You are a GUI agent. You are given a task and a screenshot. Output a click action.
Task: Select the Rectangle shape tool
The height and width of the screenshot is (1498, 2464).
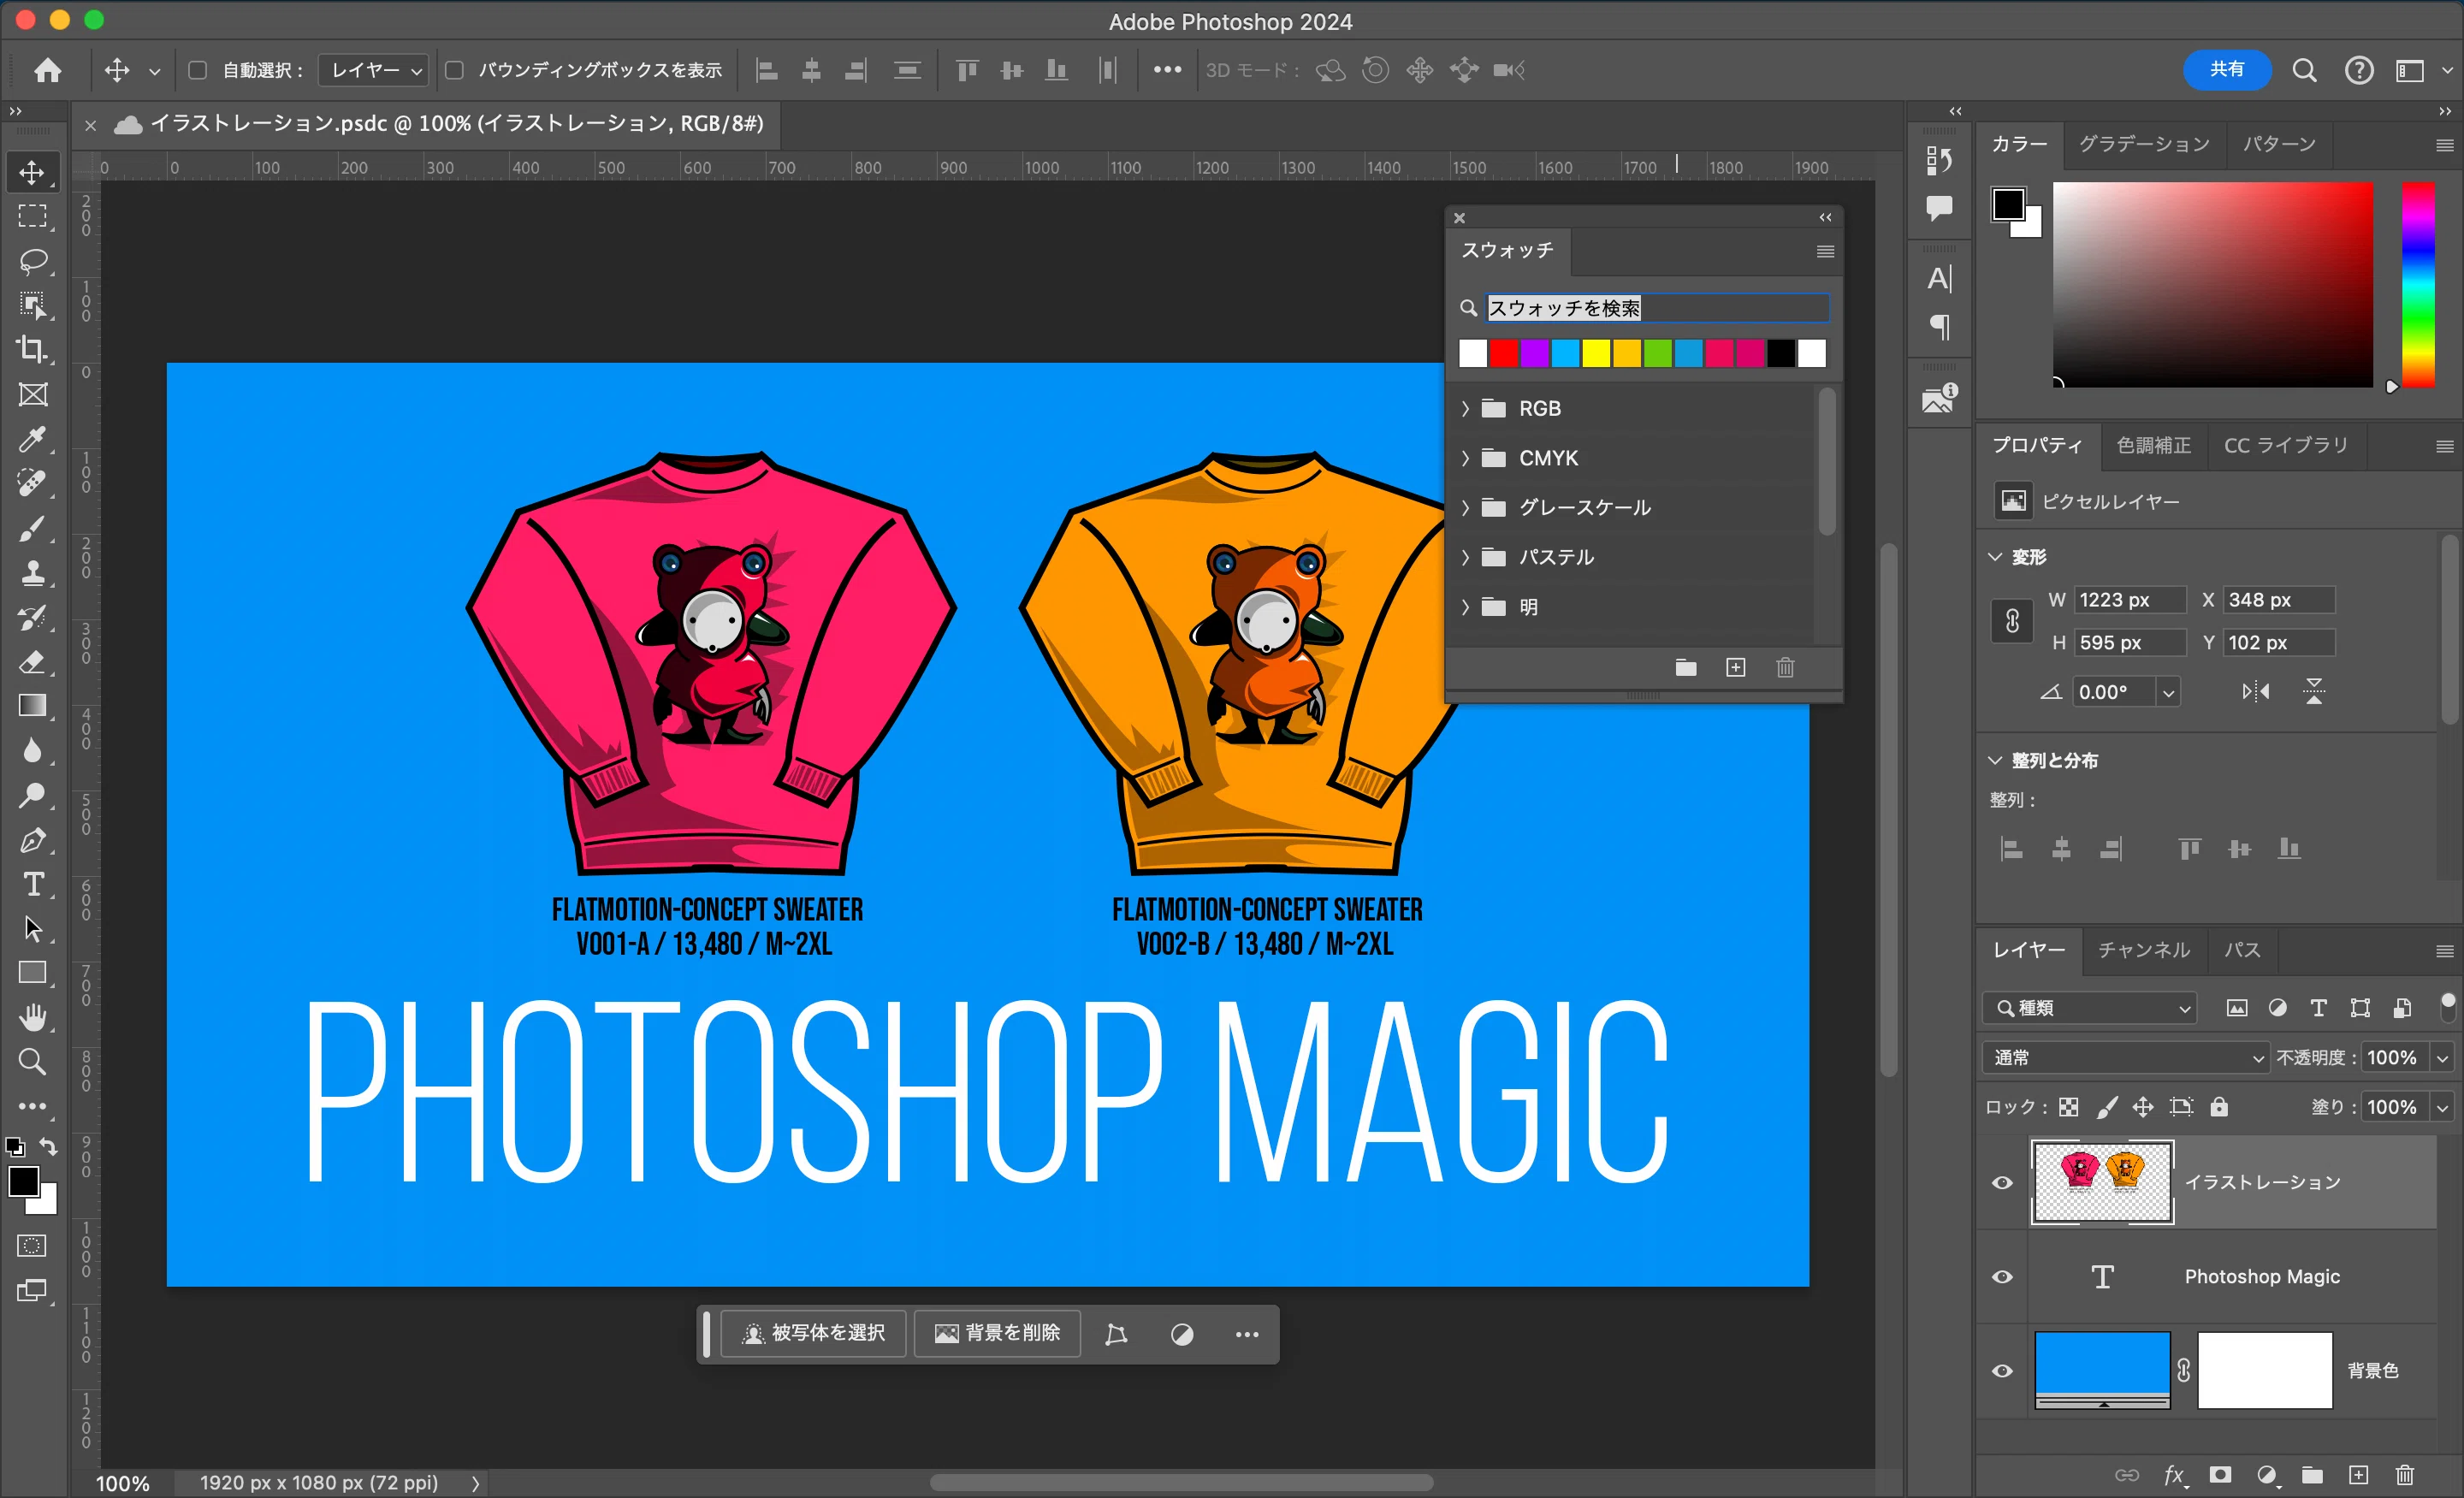click(33, 973)
